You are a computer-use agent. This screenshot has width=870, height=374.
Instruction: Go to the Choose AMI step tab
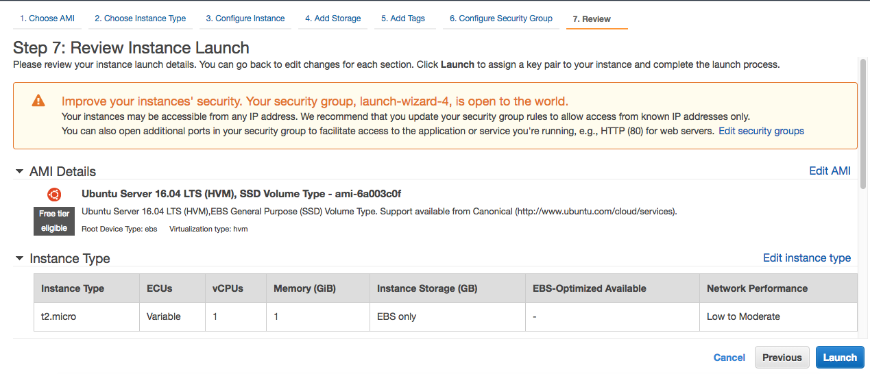(x=47, y=18)
